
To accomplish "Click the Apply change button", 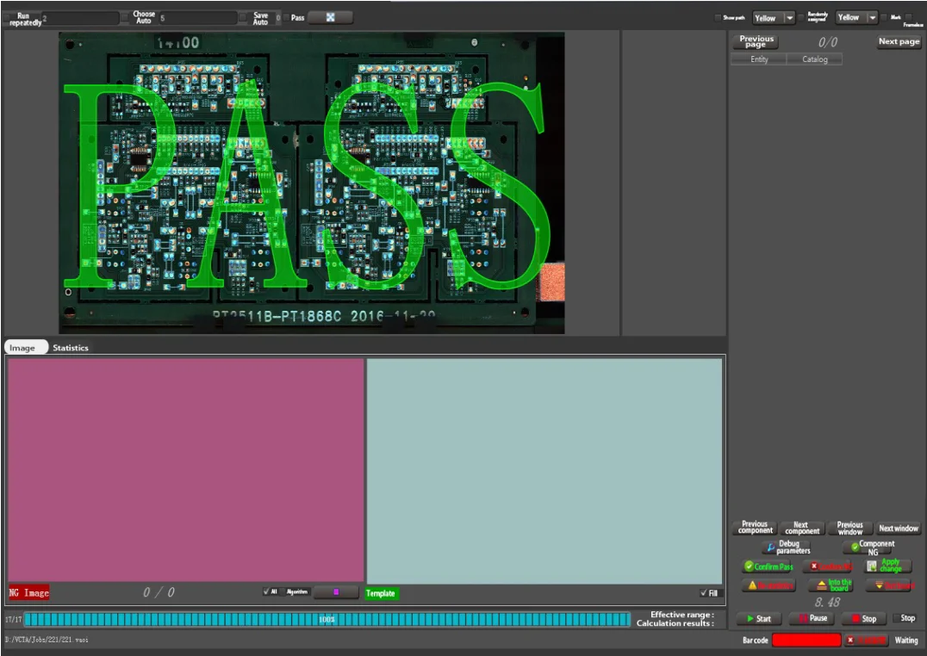I will pos(887,566).
